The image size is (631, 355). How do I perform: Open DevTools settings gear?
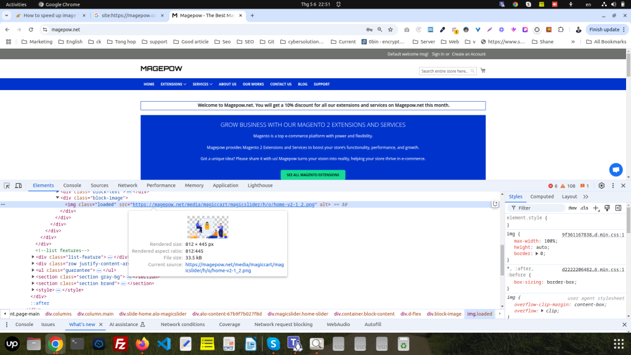601,186
